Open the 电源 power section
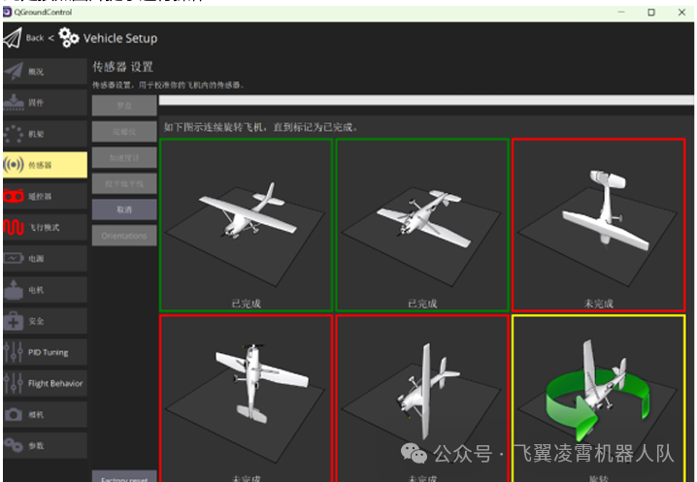Screen dimensions: 697x482 coord(44,259)
